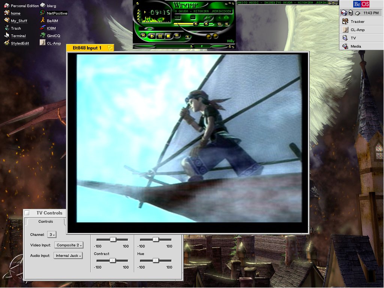Open the BeOS logo menu in the Deskbar
Image resolution: width=384 pixels, height=288 pixels.
(361, 4)
